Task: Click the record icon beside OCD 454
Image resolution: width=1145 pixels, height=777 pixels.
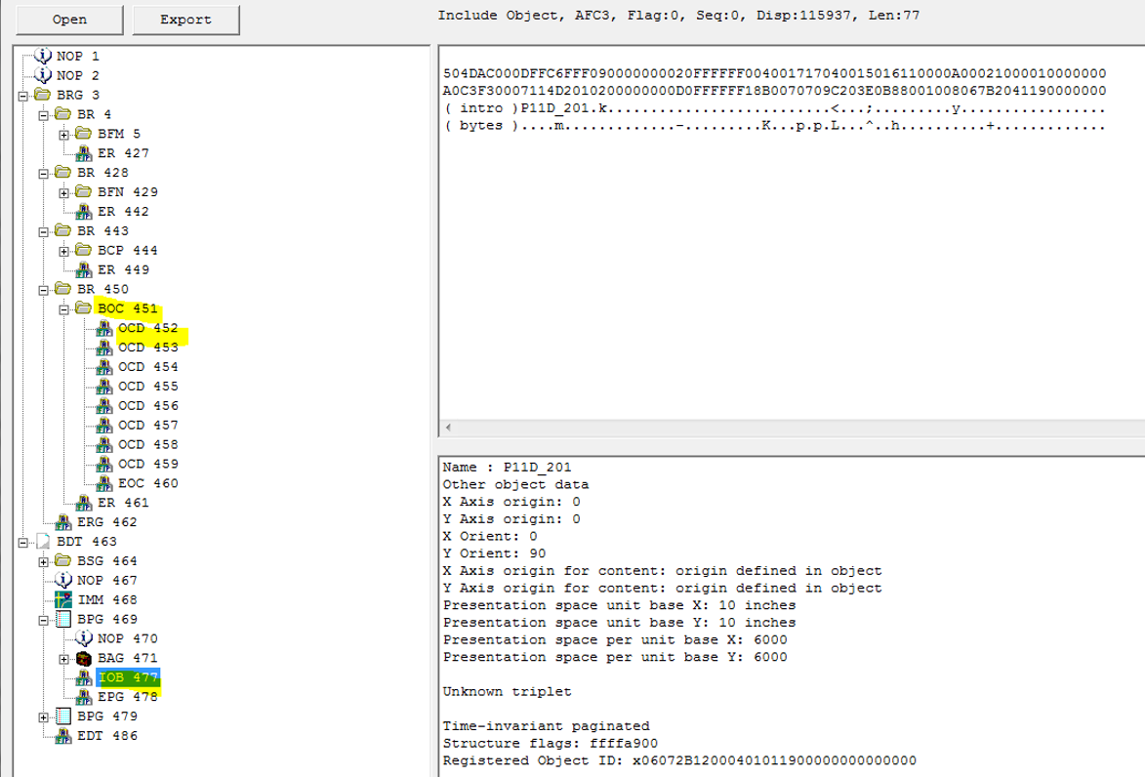Action: point(104,367)
